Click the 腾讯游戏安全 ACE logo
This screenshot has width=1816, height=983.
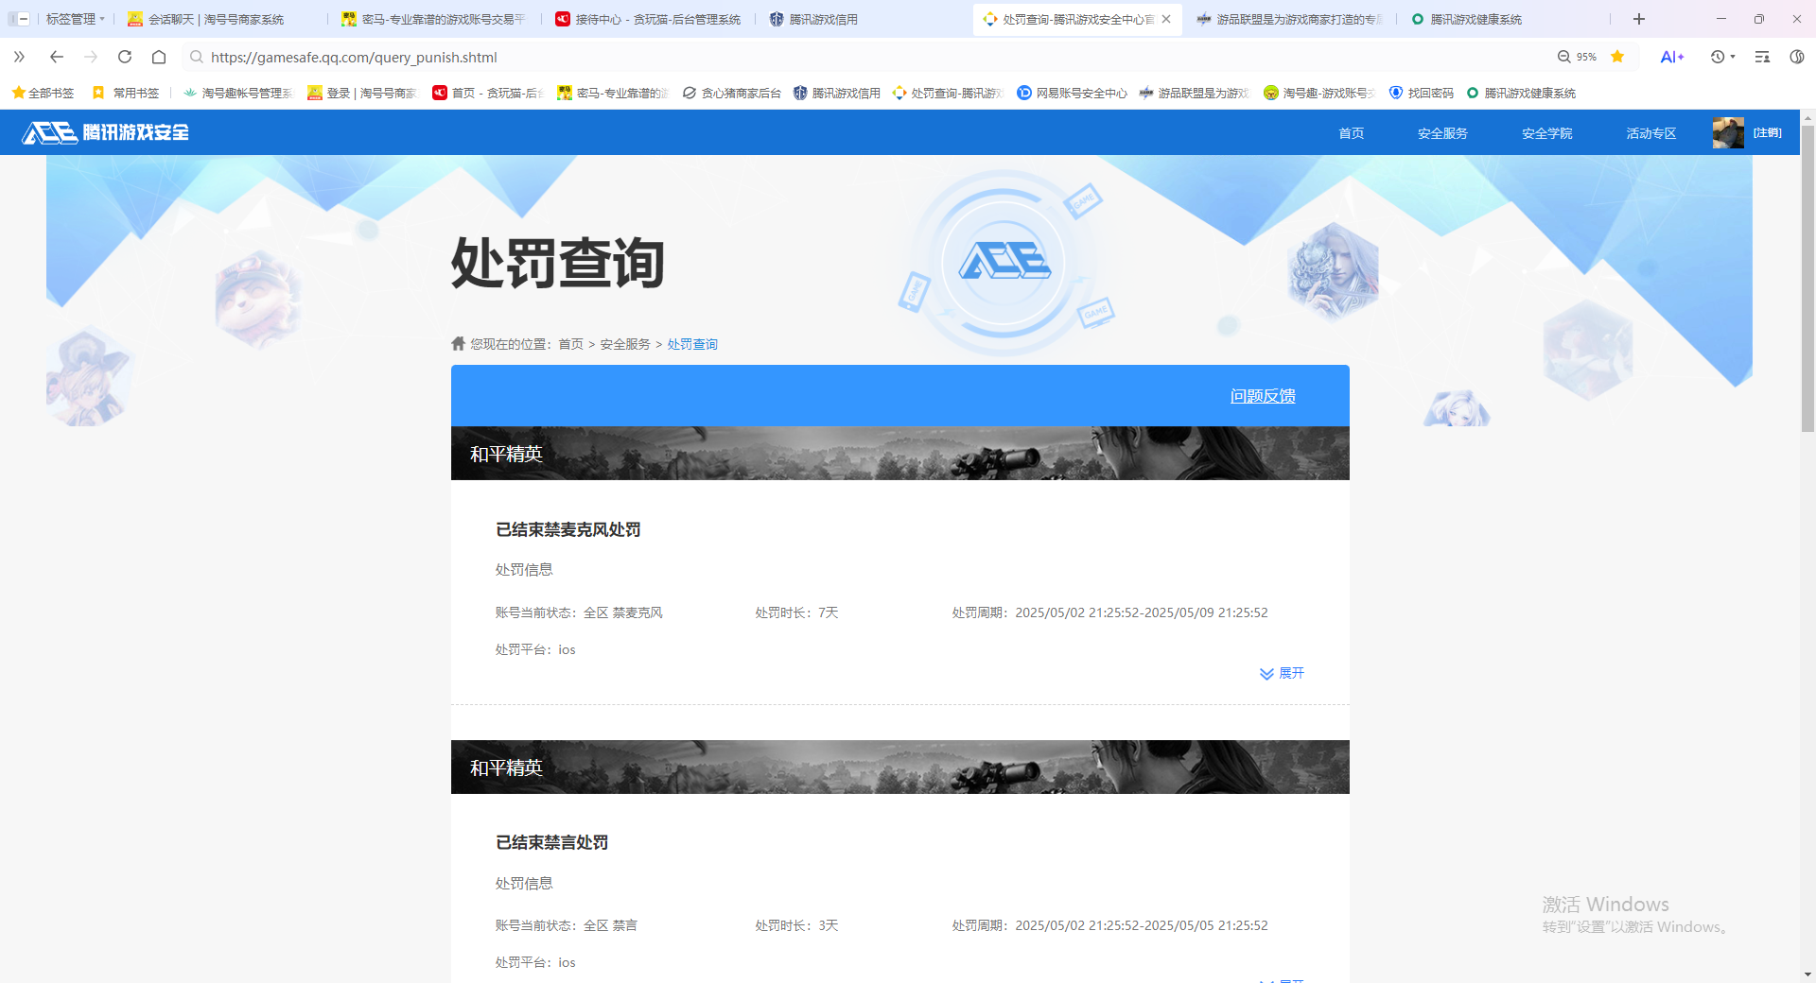coord(104,132)
